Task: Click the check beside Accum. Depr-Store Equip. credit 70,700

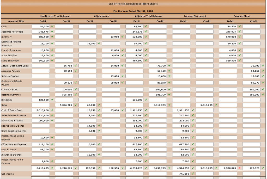Action: pos(169,66)
